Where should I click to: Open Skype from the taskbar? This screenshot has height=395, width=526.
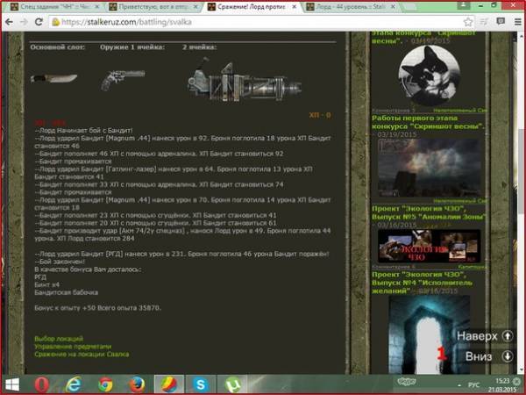pyautogui.click(x=199, y=384)
